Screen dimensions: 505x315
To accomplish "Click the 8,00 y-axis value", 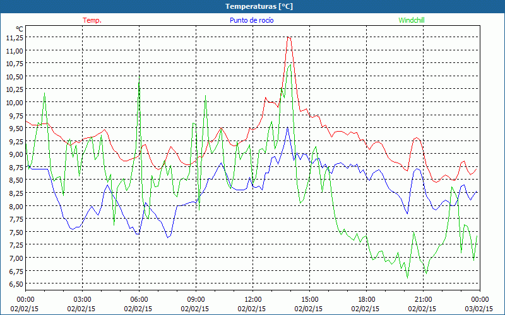I will (x=16, y=206).
